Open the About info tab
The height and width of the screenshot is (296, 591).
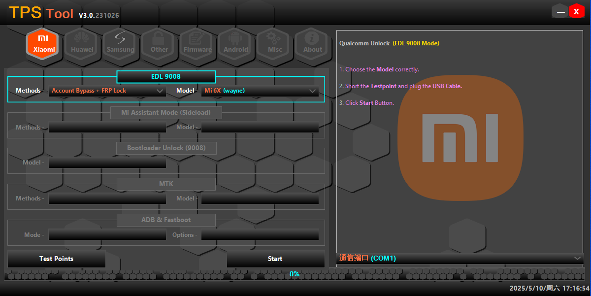pos(312,44)
